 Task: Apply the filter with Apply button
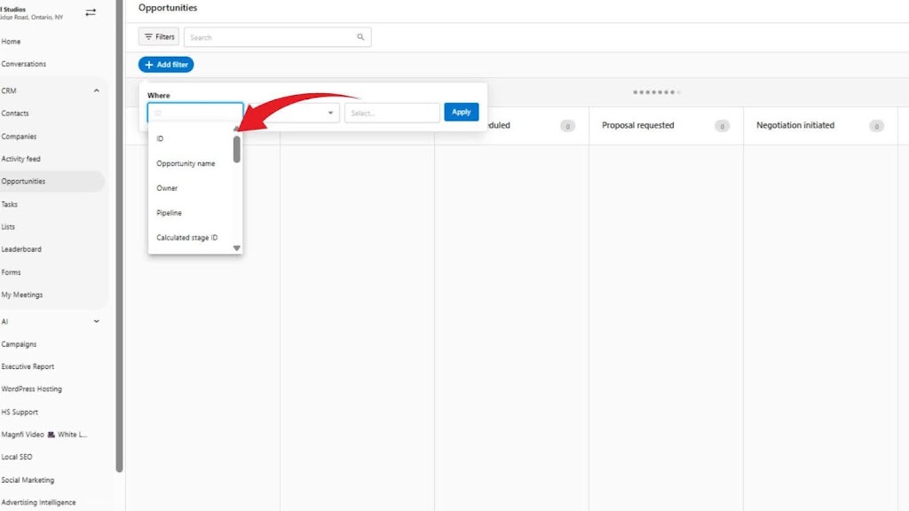(x=461, y=112)
